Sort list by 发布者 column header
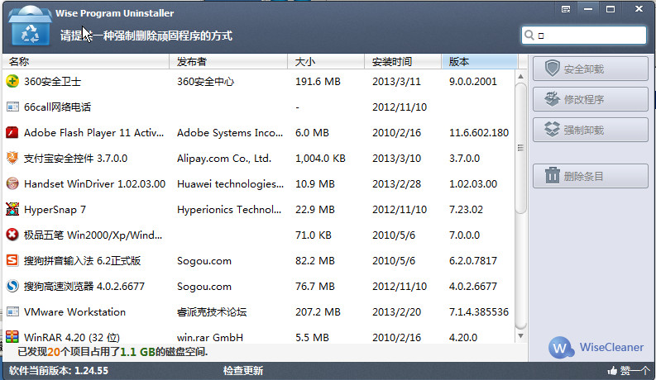Screen dimensions: 656x380 (228, 62)
